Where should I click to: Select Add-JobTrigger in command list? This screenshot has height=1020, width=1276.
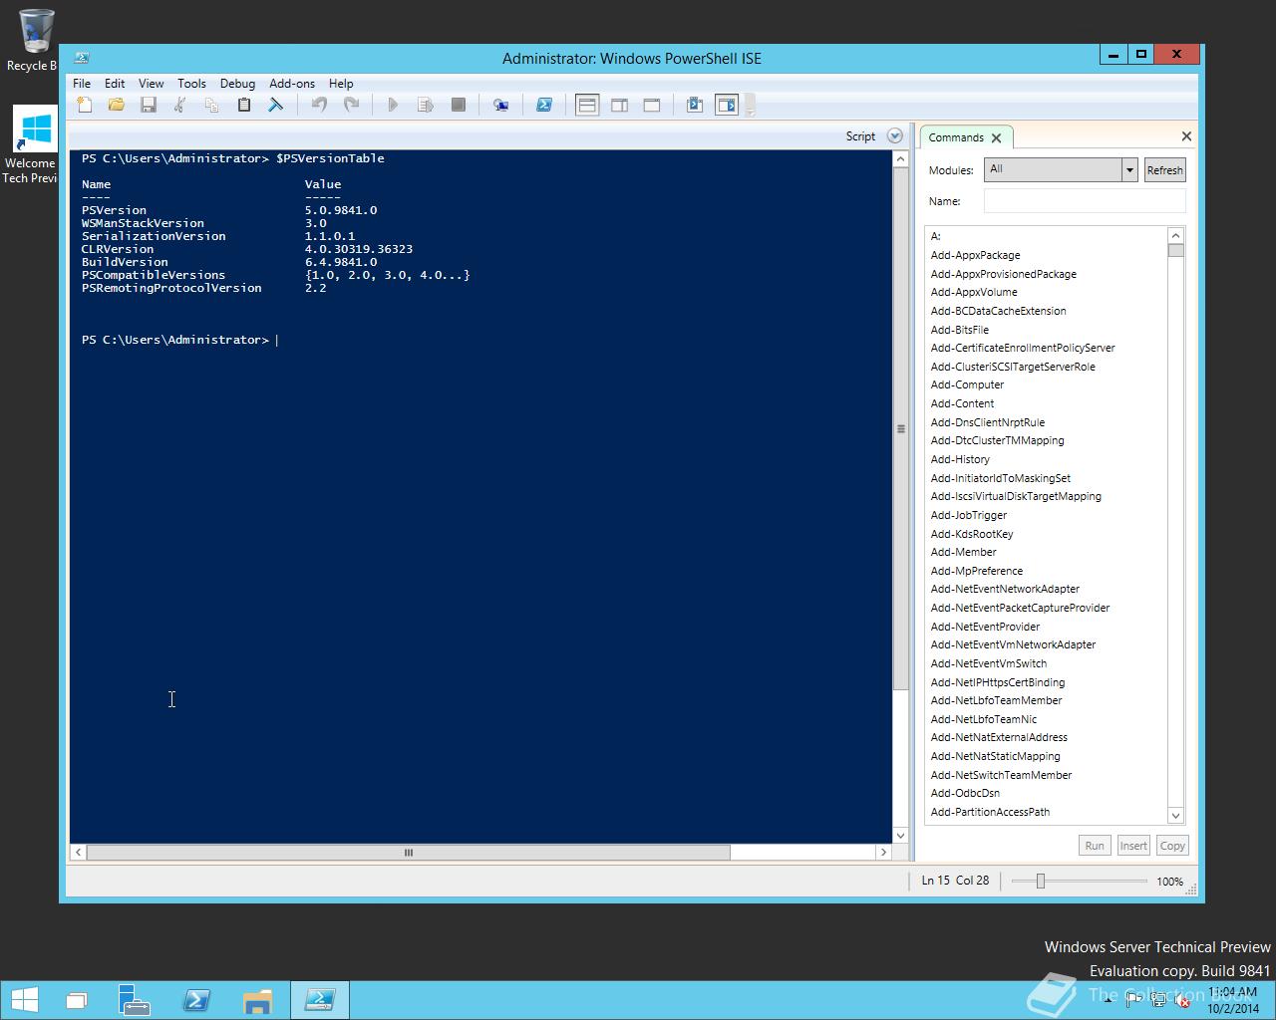(969, 515)
